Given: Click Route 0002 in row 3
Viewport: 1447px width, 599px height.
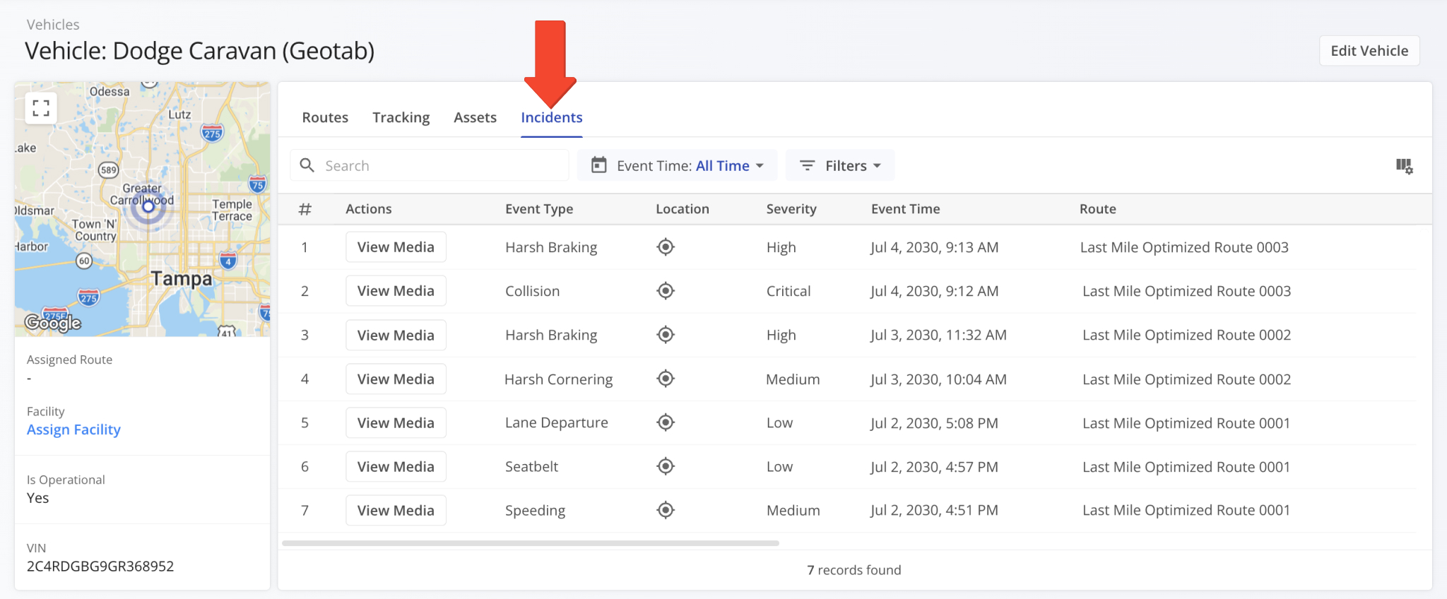Looking at the screenshot, I should (1187, 335).
